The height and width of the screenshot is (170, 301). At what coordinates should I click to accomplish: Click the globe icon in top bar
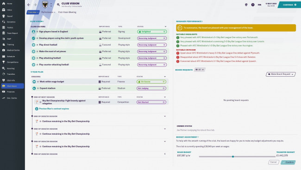pos(246,5)
